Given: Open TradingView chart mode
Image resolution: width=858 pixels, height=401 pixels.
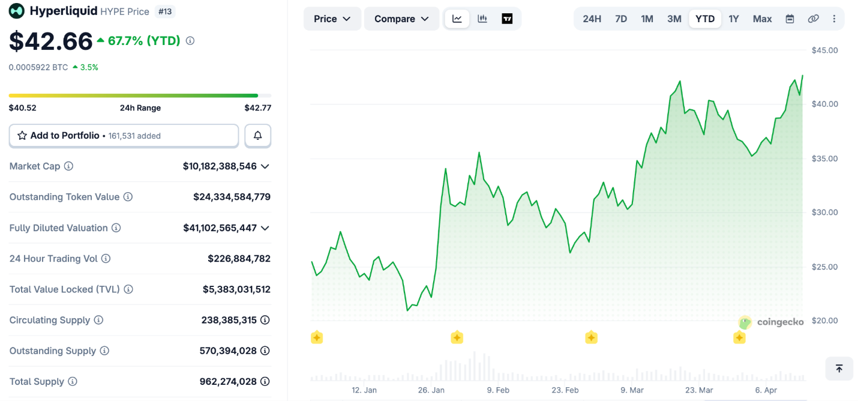Looking at the screenshot, I should click(507, 19).
